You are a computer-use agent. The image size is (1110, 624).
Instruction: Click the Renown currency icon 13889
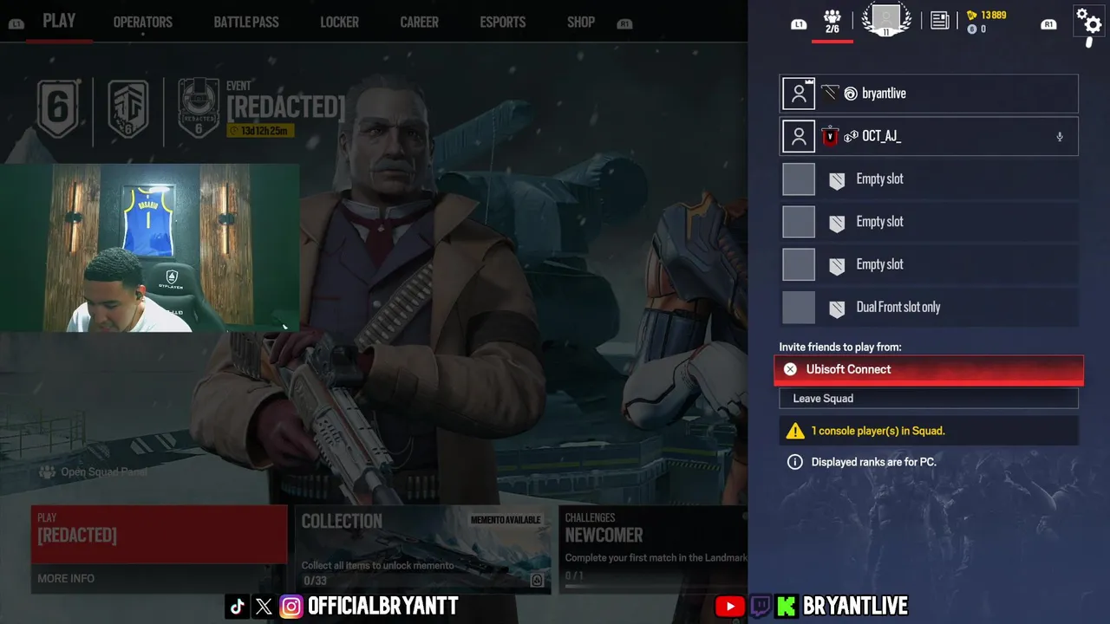[x=972, y=15]
